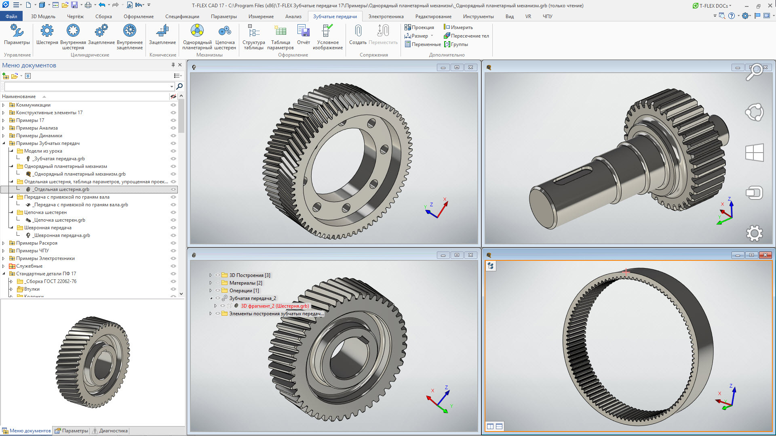
Task: Select the conical Зацепление tool
Action: click(162, 35)
